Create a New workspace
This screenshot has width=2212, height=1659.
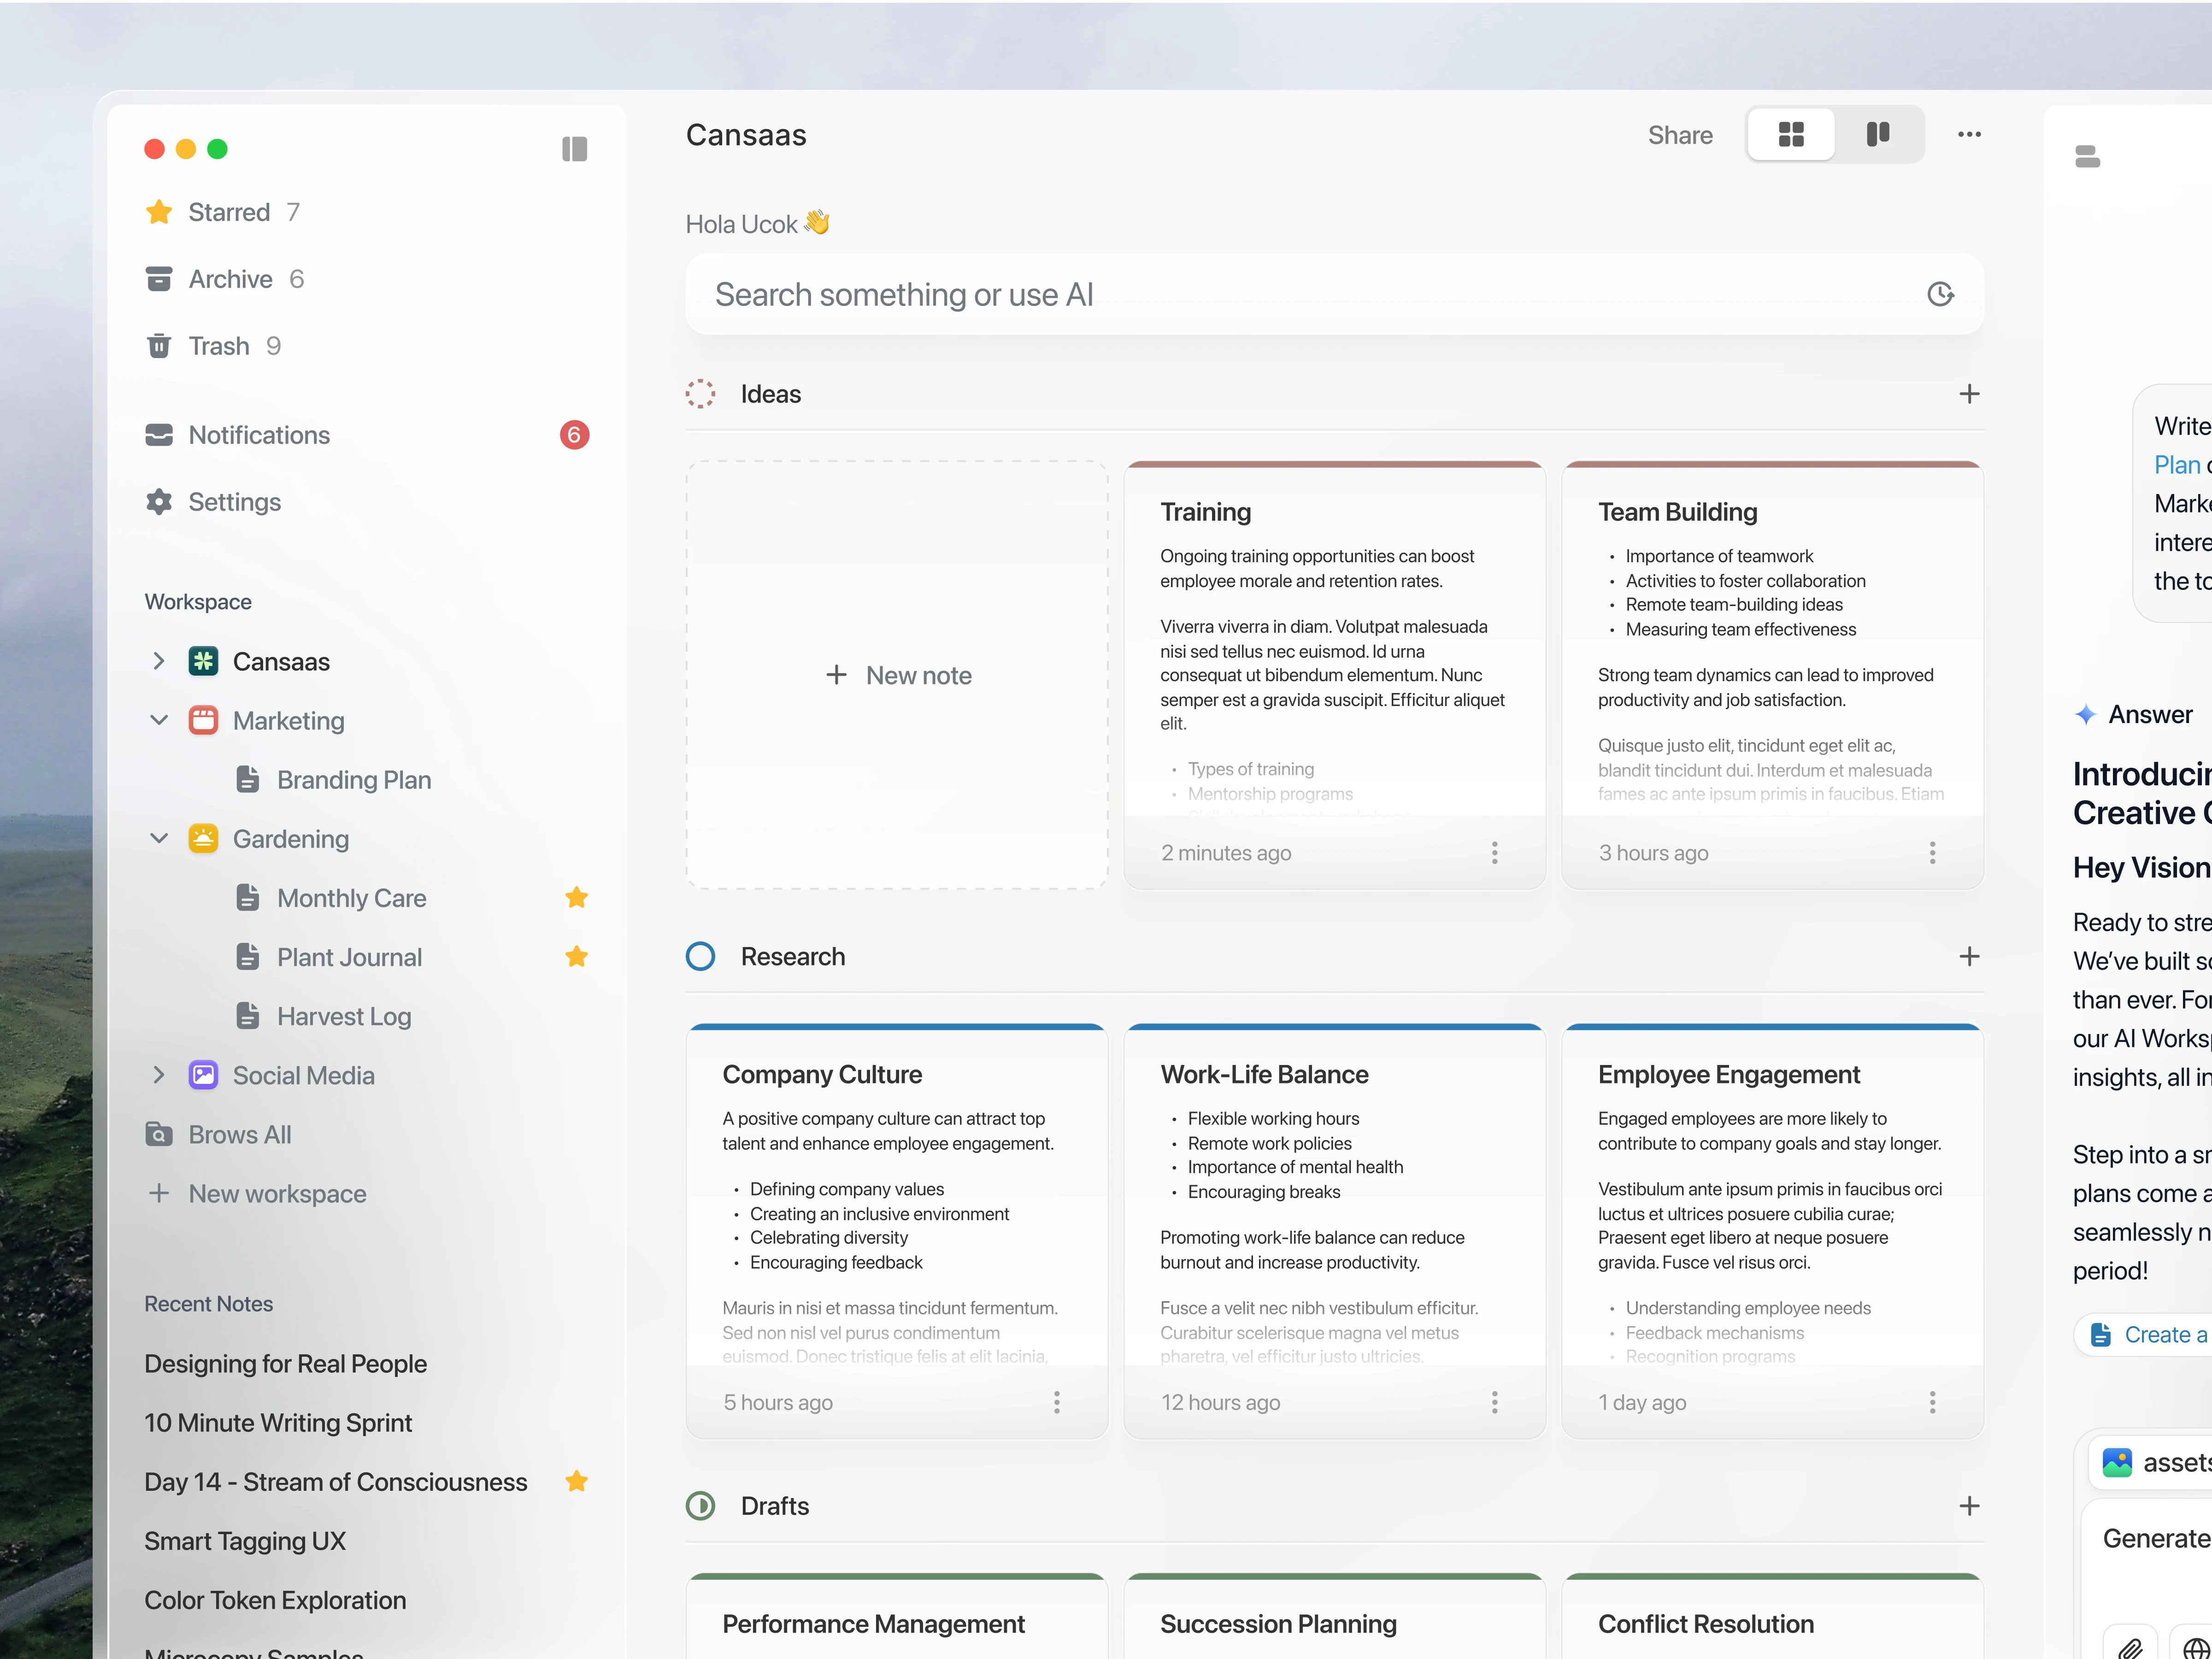coord(276,1193)
